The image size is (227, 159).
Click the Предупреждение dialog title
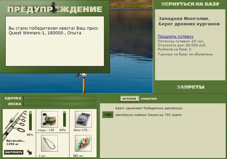[x=55, y=9]
